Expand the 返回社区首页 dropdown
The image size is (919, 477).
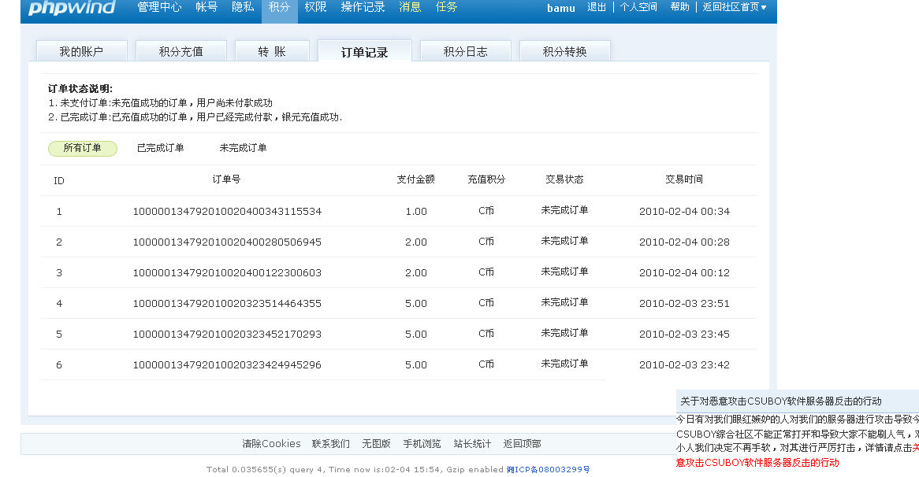pyautogui.click(x=734, y=8)
